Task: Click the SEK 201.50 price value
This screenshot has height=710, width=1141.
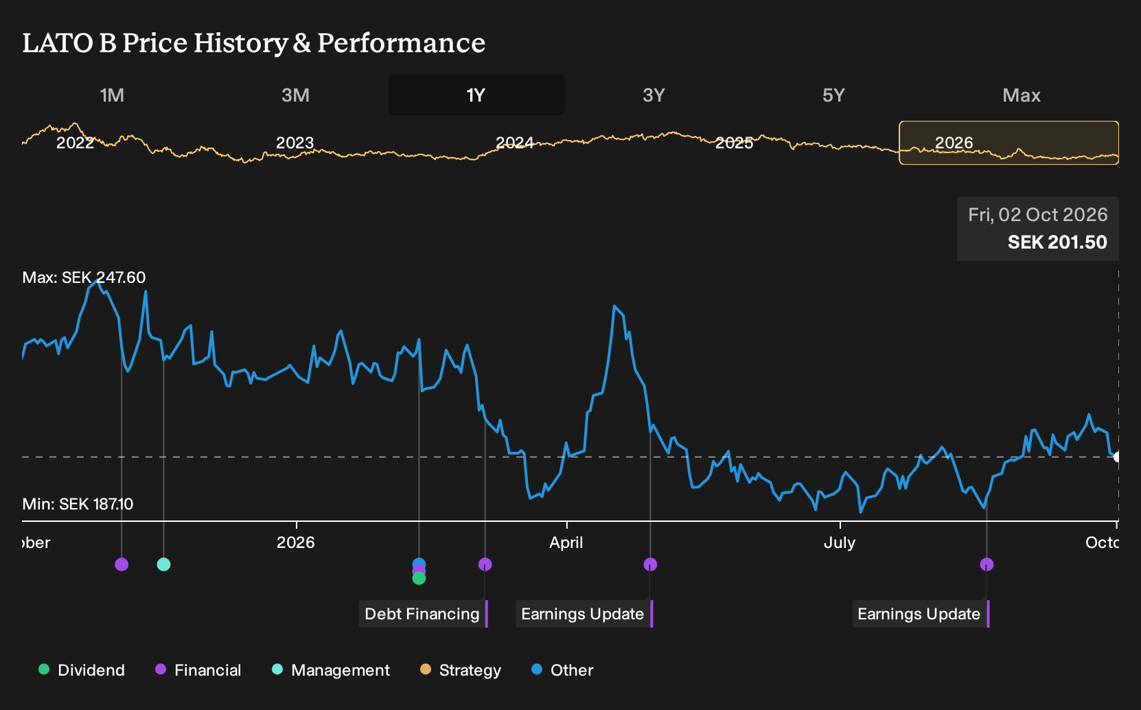Action: pos(1057,242)
